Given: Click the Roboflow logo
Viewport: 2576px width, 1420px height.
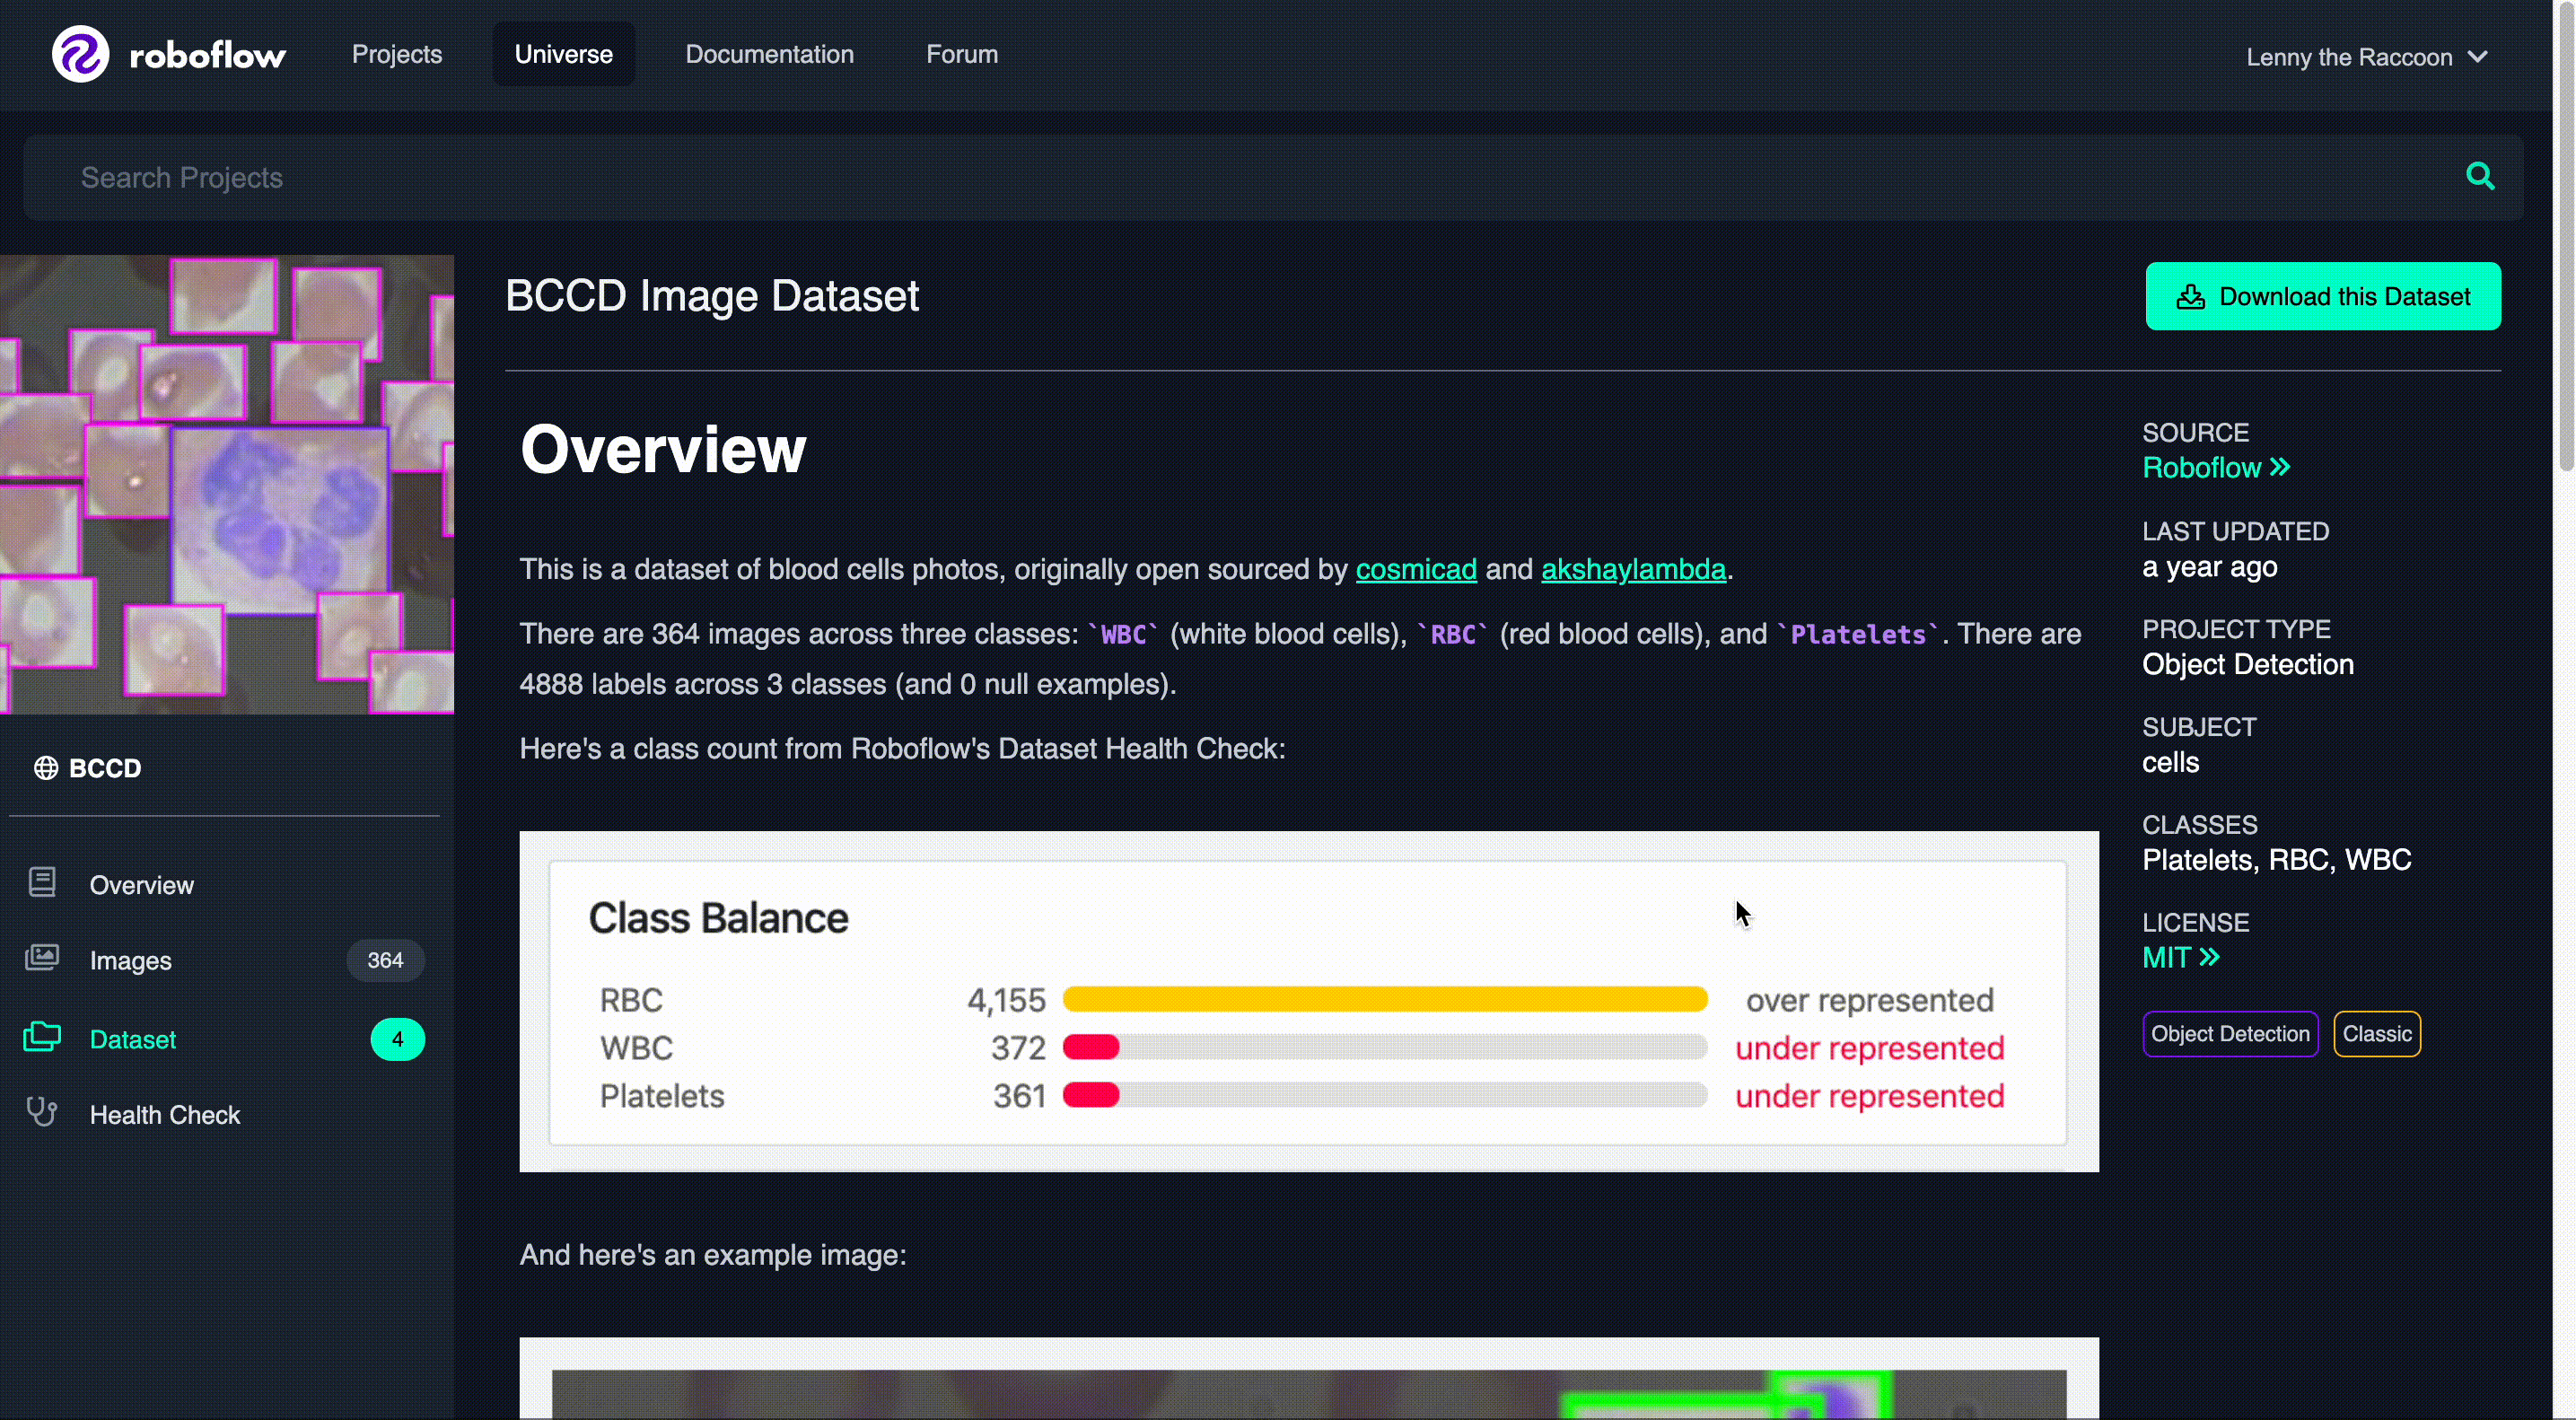Looking at the screenshot, I should click(x=168, y=53).
